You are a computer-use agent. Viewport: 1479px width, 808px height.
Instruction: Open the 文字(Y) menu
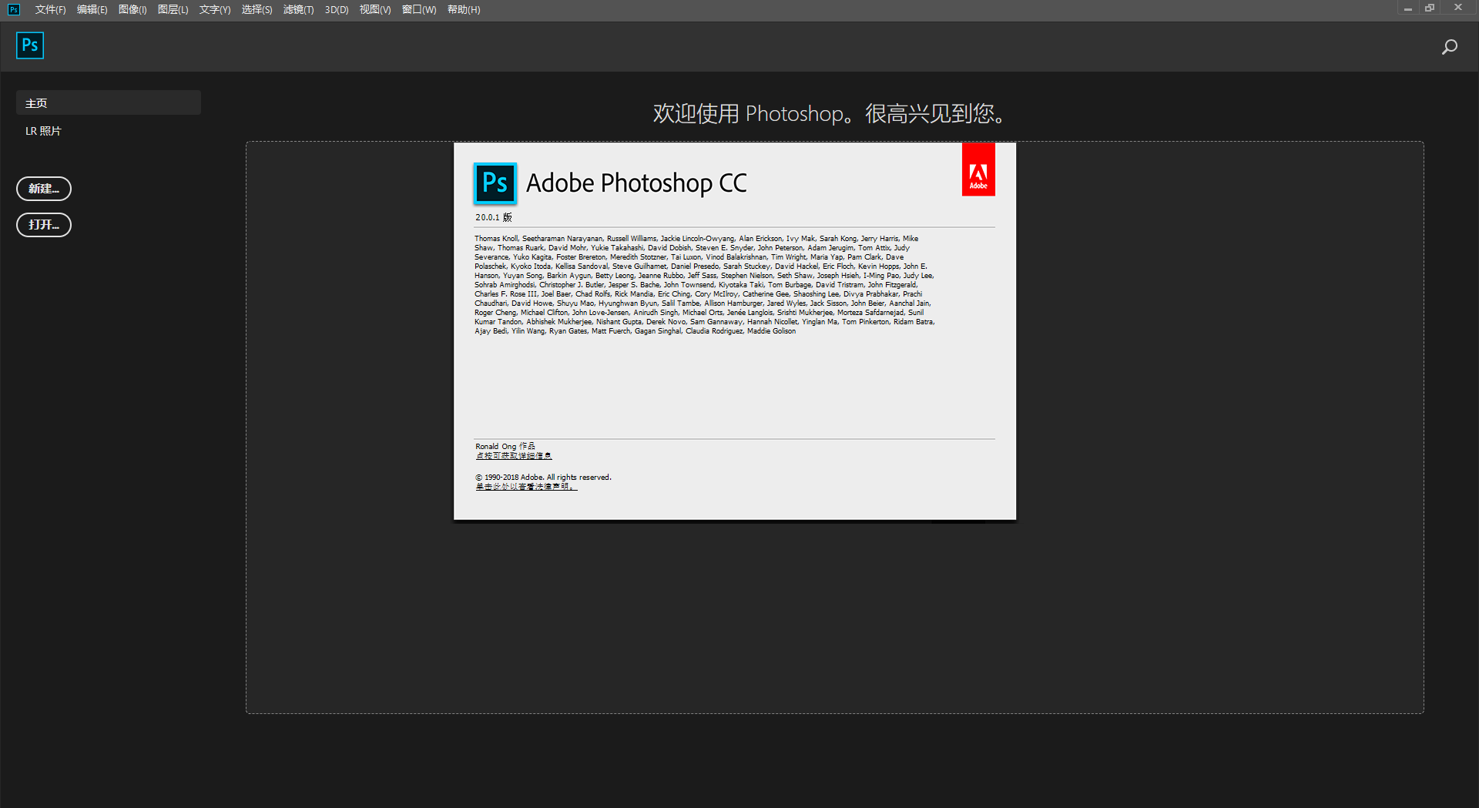pos(215,10)
